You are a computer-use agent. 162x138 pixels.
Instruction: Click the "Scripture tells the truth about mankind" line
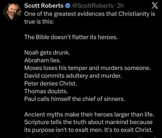click(88, 122)
